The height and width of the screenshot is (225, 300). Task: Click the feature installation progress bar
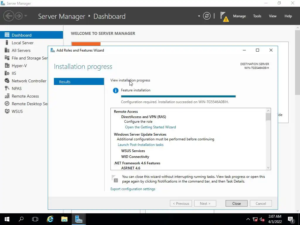click(178, 96)
